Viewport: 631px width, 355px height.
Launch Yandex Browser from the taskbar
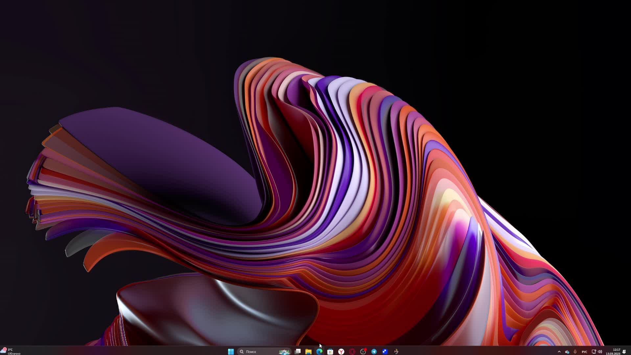[341, 351]
